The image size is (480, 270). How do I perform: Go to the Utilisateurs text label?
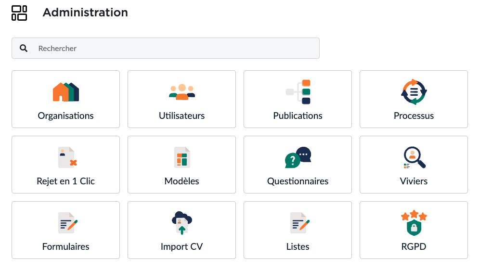tap(182, 116)
